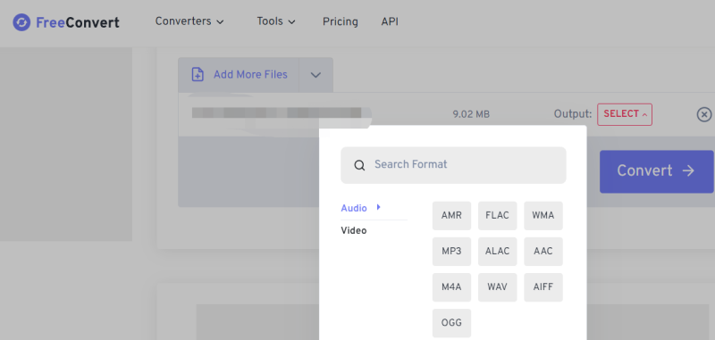715x340 pixels.
Task: Pick the WAV format option
Action: (x=498, y=287)
